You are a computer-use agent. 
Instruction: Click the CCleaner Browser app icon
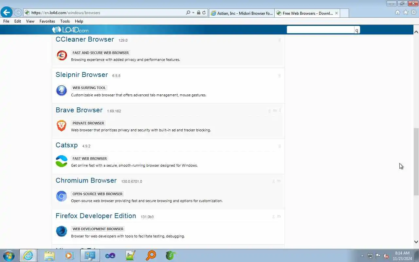pos(62,55)
